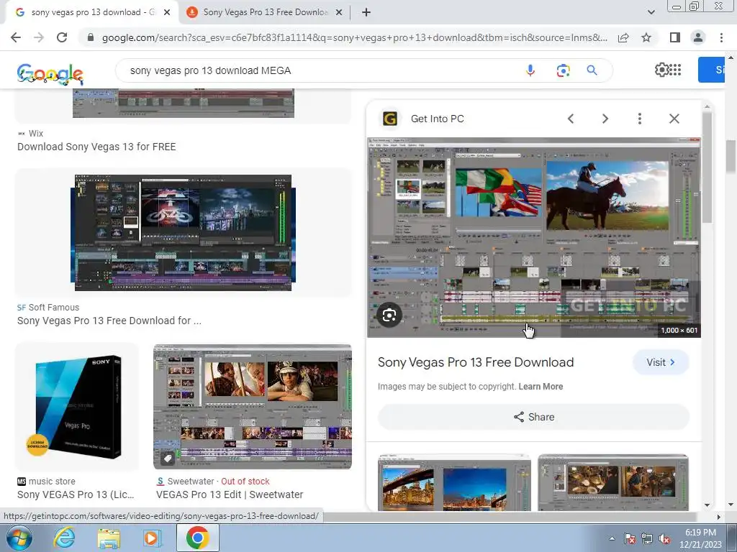Search by image with Google Lens
The image size is (737, 552).
point(563,70)
